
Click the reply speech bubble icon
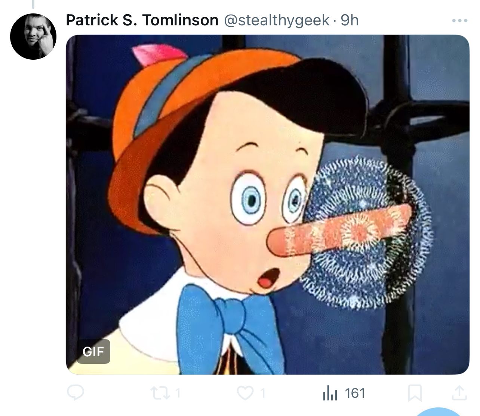(75, 392)
